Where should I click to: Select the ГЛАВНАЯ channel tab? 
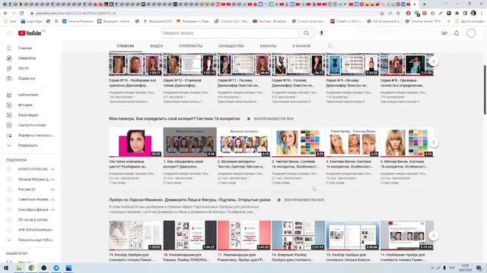pos(126,45)
